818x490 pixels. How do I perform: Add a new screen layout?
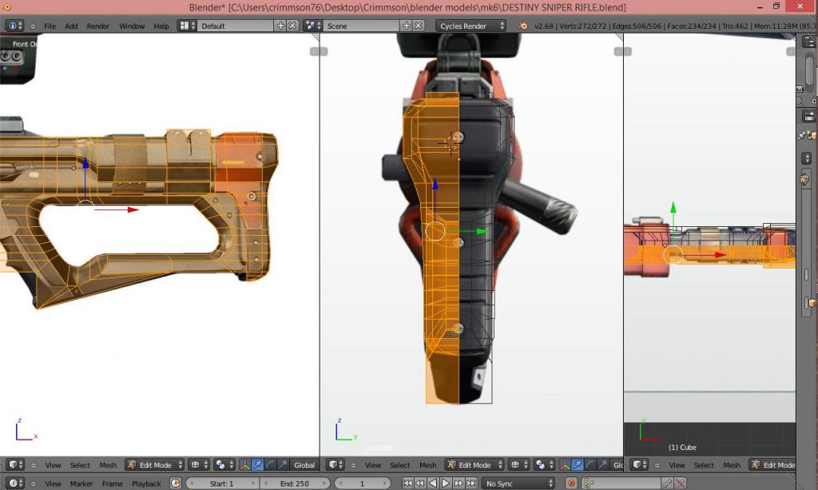coord(280,26)
